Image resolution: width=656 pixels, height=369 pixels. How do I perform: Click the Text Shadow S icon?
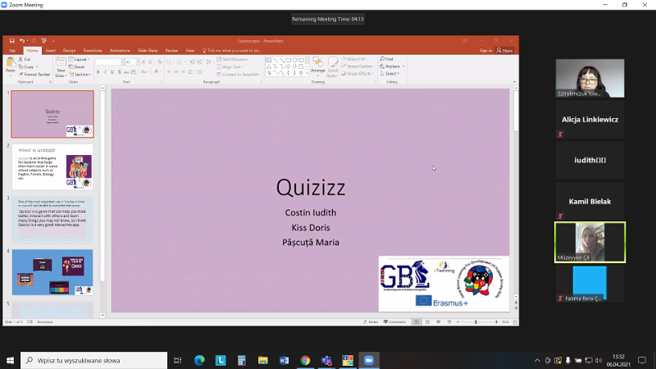pos(119,72)
